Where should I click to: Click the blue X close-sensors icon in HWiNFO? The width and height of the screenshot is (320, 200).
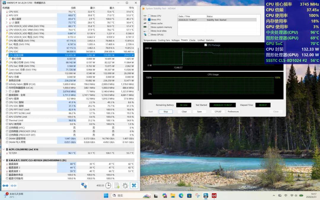134,185
